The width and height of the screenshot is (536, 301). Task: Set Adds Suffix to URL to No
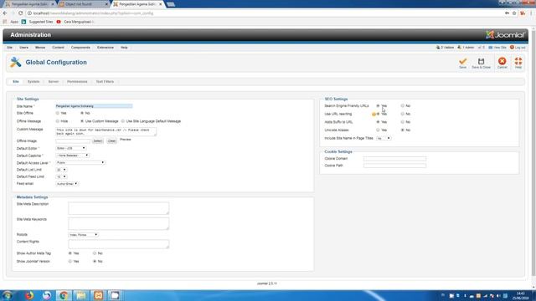[x=402, y=122]
